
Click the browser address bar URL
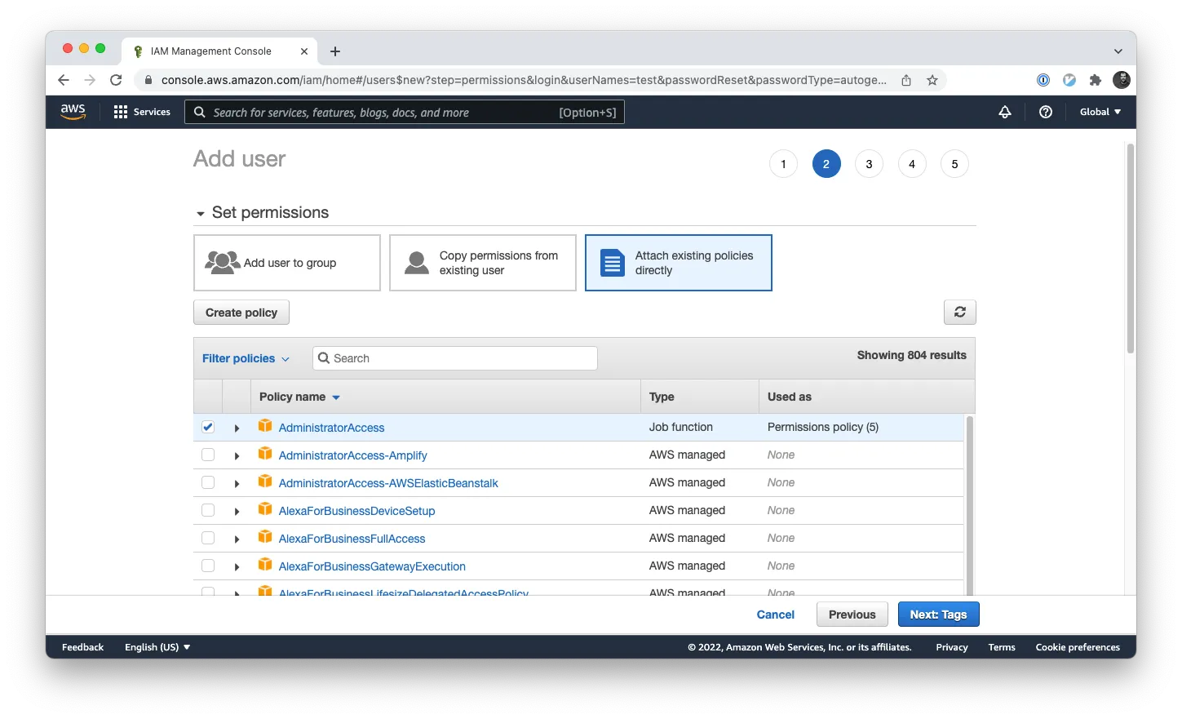[524, 80]
